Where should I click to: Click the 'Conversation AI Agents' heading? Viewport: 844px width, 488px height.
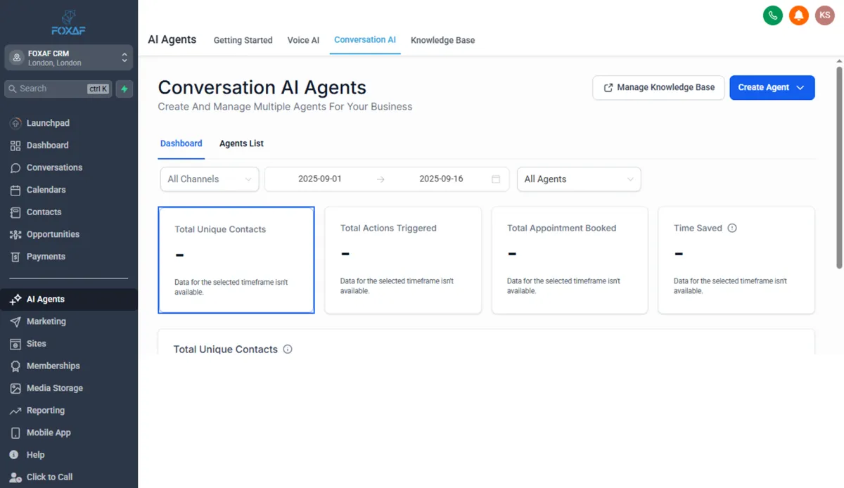coord(262,88)
